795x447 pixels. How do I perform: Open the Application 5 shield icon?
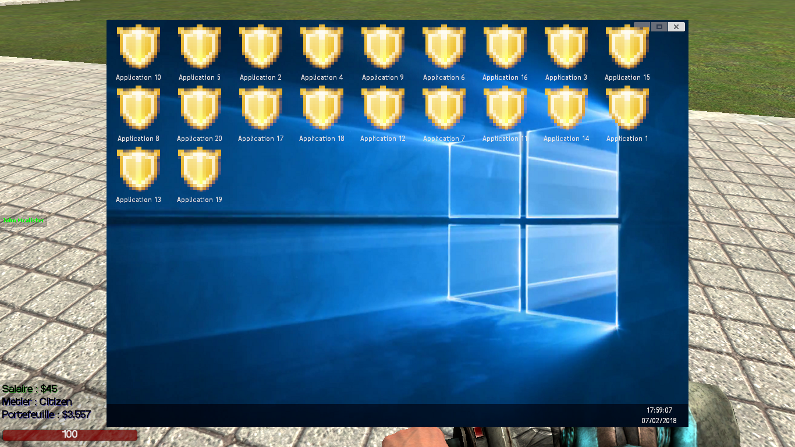200,47
